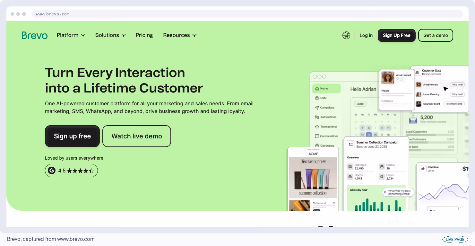This screenshot has height=246, width=475.
Task: Expand the Solutions menu
Action: tap(110, 35)
